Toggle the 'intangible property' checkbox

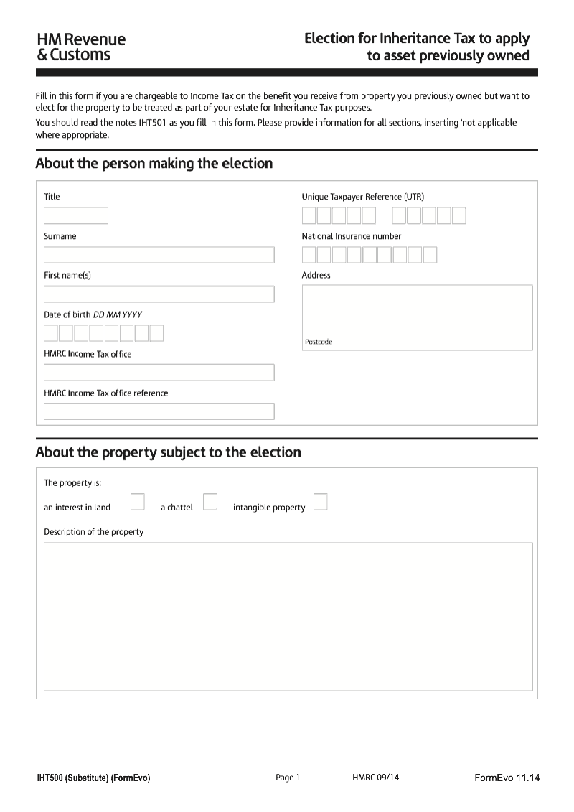click(321, 502)
